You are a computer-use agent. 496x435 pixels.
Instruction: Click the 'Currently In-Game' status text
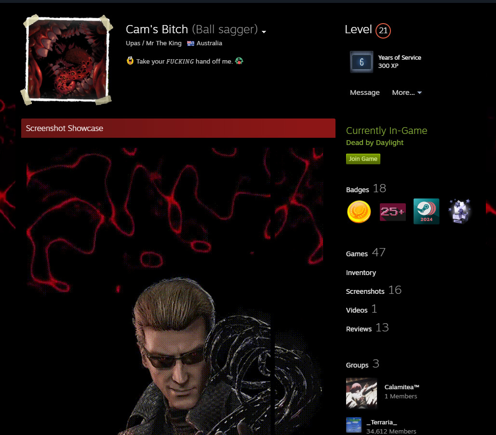[x=387, y=131]
